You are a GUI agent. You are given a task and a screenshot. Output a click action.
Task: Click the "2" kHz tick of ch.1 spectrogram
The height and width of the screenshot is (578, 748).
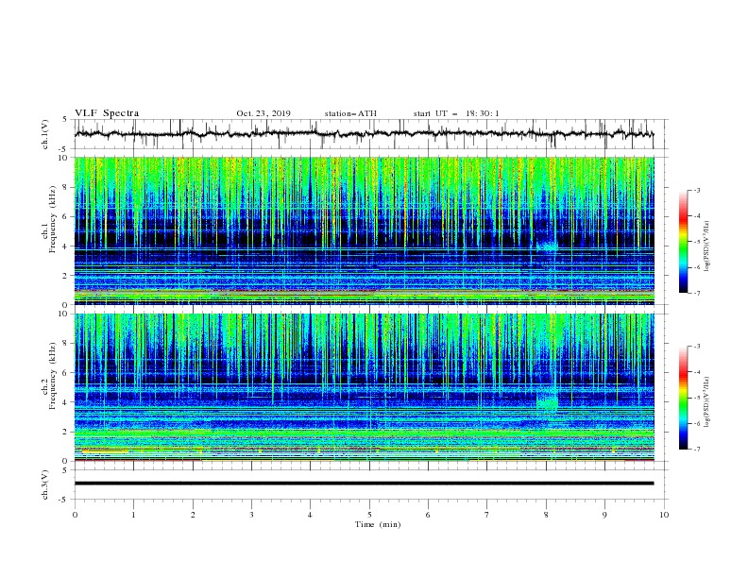click(66, 275)
